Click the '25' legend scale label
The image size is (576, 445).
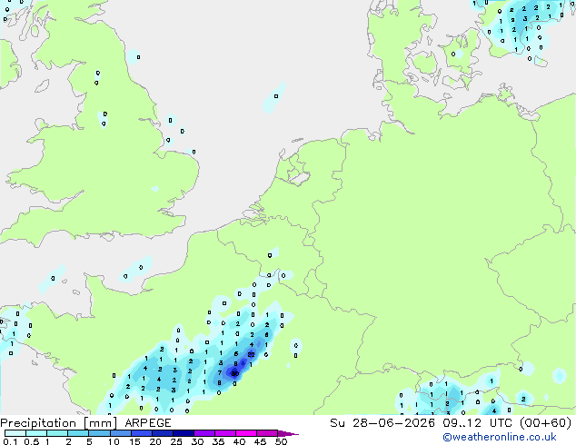pyautogui.click(x=176, y=441)
